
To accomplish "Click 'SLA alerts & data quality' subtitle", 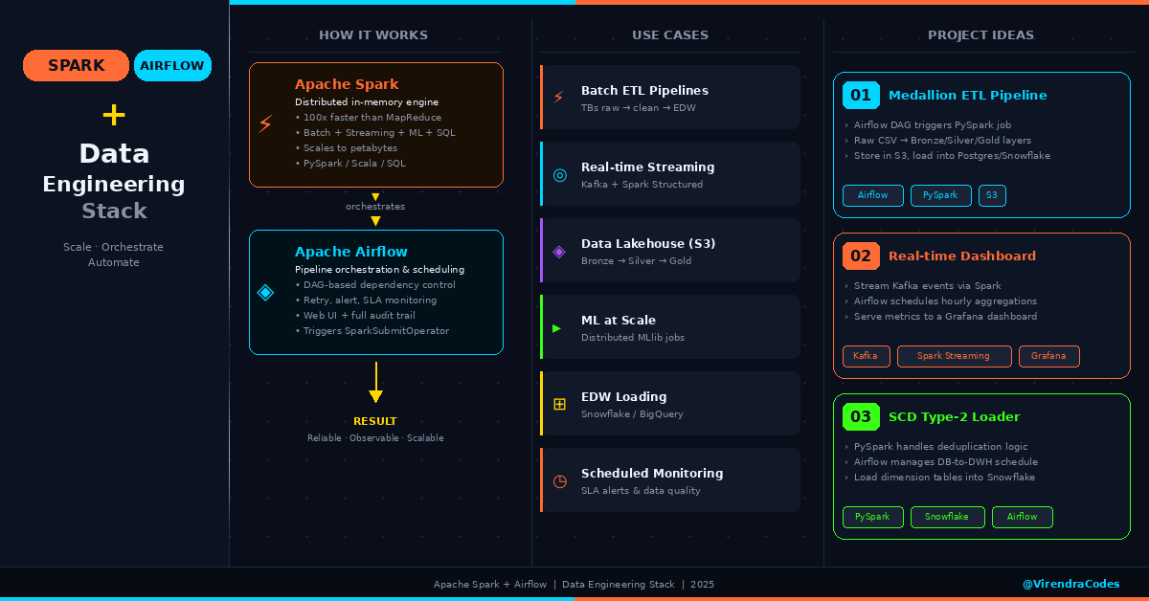I will pos(641,490).
